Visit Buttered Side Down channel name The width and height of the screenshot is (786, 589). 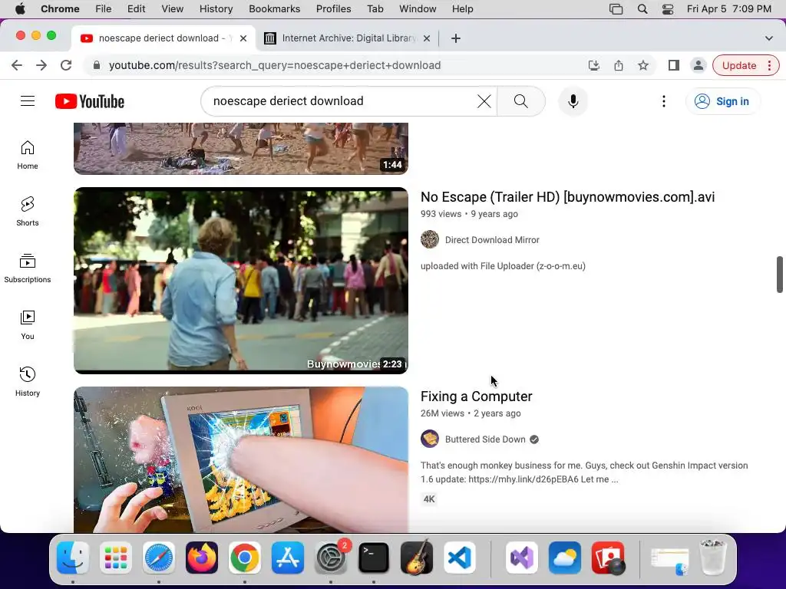(x=485, y=439)
